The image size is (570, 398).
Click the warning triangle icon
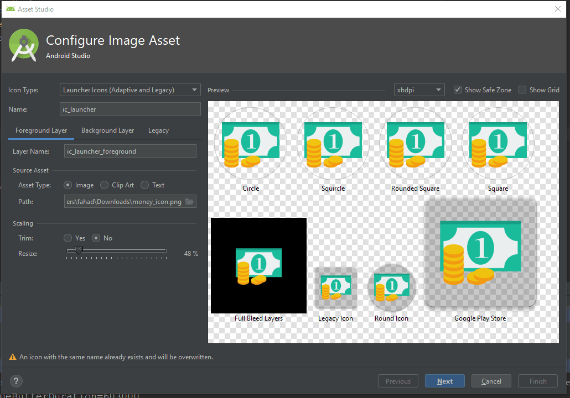pyautogui.click(x=13, y=357)
